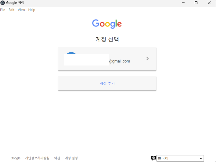Click the 계정 추가 button
This screenshot has height=162, width=216.
pos(107,83)
